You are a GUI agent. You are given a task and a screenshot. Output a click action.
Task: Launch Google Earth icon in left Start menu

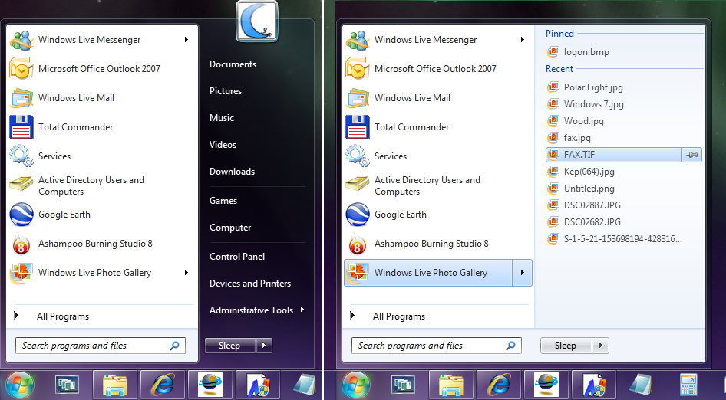[21, 215]
